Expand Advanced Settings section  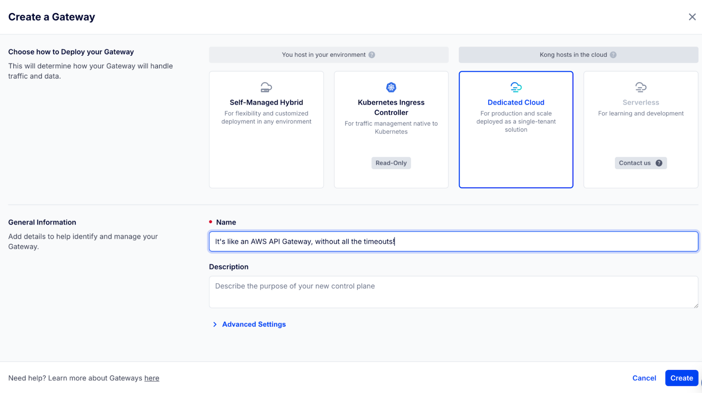[x=254, y=324]
